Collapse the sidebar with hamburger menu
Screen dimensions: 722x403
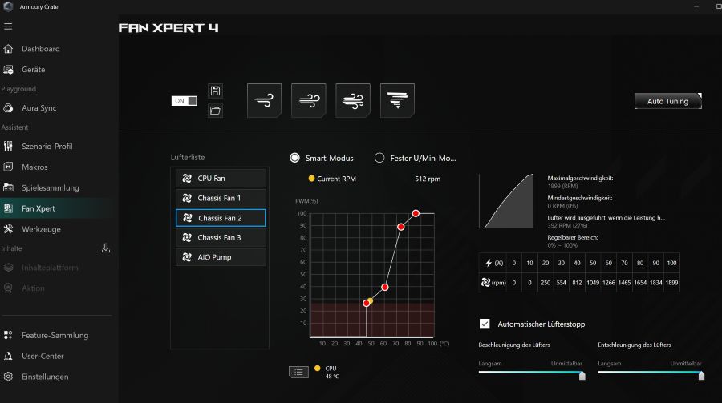tap(8, 26)
